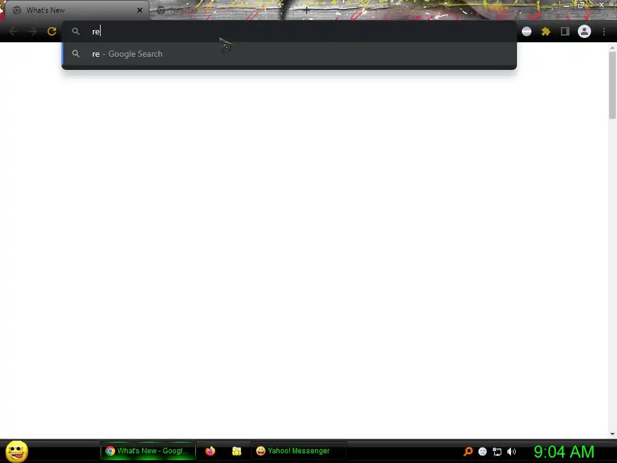The width and height of the screenshot is (617, 463).
Task: Click the address bar containing 're'
Action: coord(289,31)
